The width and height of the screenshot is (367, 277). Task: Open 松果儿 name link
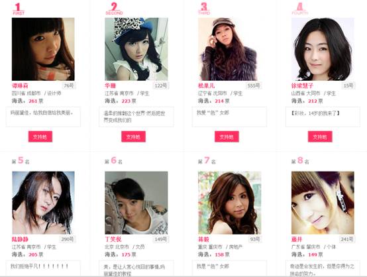click(x=206, y=85)
